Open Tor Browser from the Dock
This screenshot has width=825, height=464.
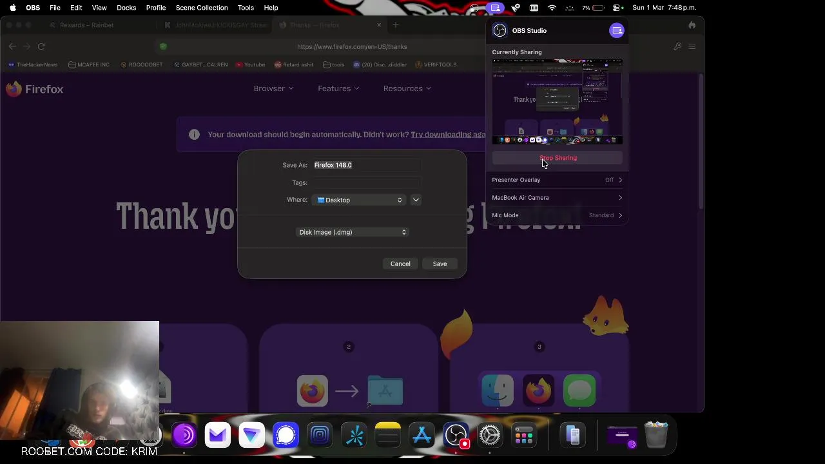[x=184, y=436]
